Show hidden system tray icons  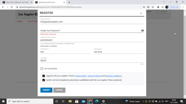click(143, 101)
